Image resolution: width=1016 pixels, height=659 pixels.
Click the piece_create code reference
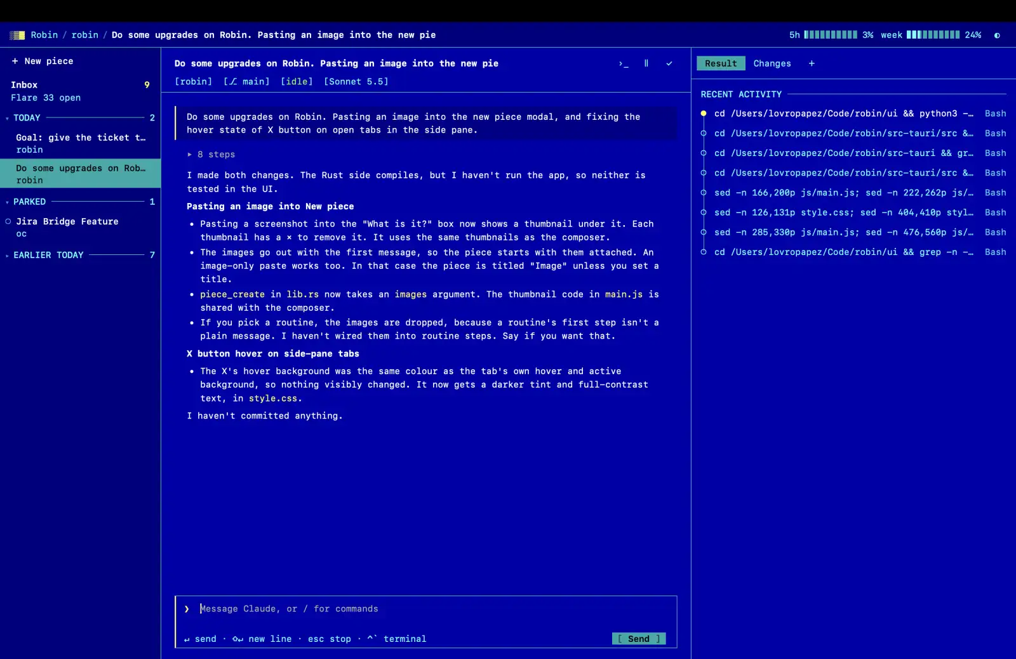[x=232, y=294]
